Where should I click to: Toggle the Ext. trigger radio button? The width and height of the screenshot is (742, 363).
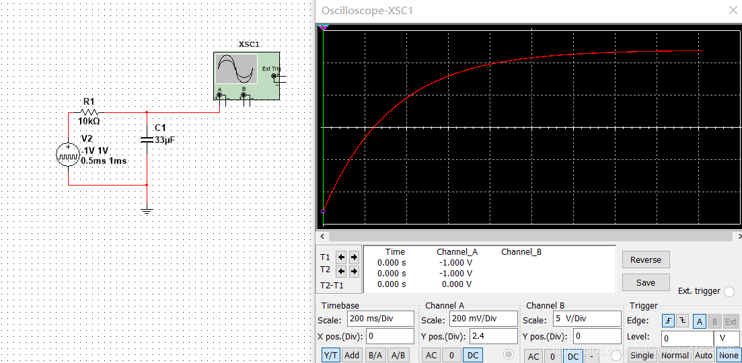tap(729, 291)
